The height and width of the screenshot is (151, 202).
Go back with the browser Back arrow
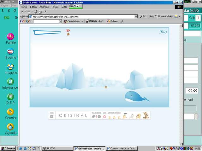click(x=21, y=12)
